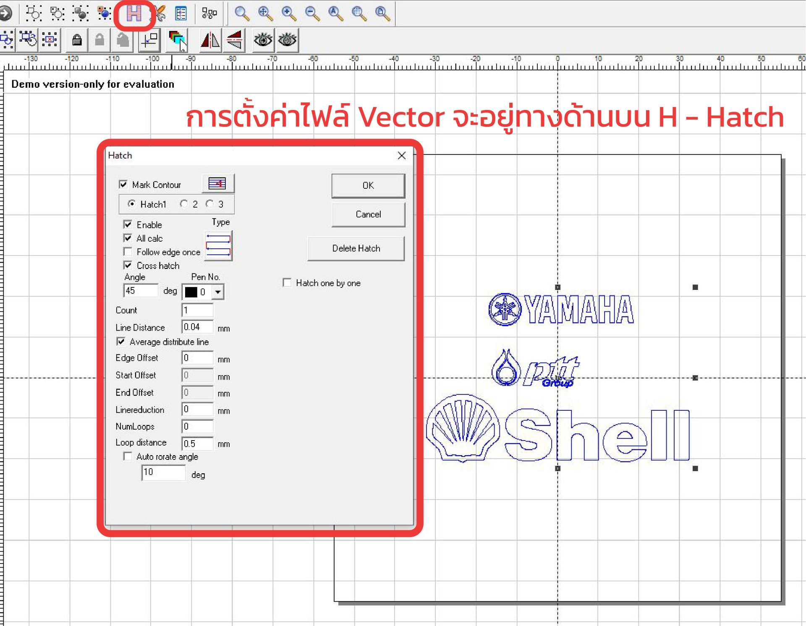Click the colored spheres uncombine icon
The width and height of the screenshot is (806, 626).
coord(104,14)
